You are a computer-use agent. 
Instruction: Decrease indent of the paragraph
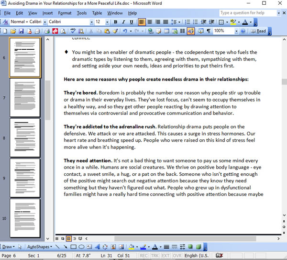(204, 22)
